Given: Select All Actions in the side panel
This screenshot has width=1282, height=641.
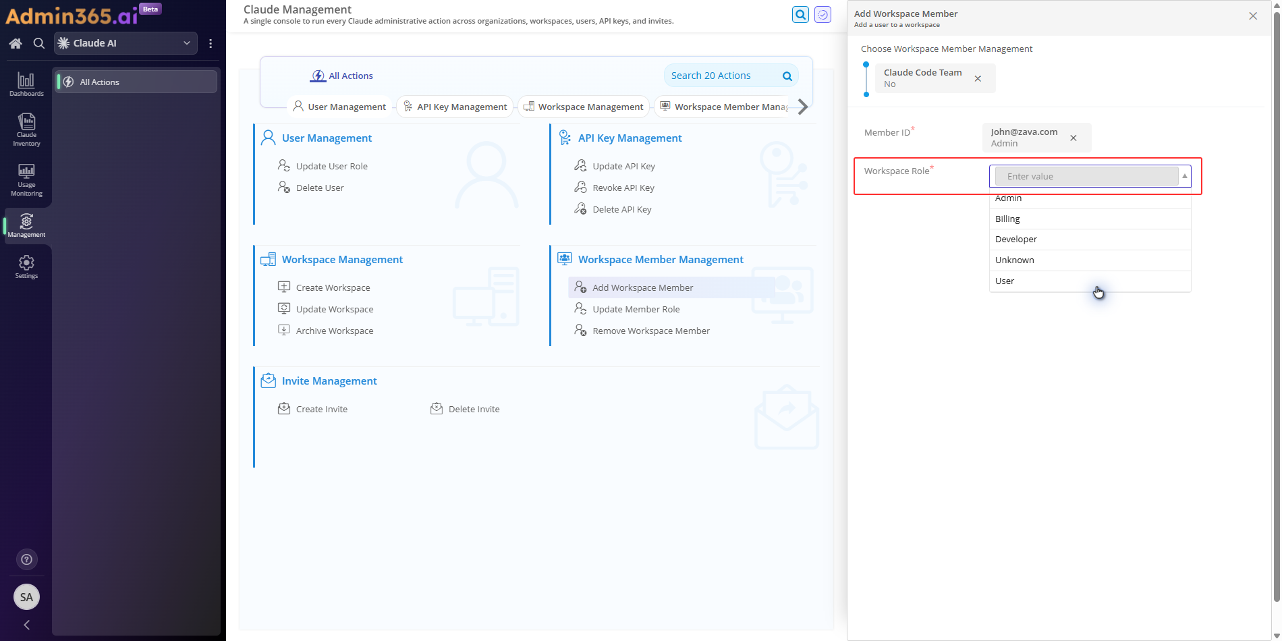Looking at the screenshot, I should [136, 82].
